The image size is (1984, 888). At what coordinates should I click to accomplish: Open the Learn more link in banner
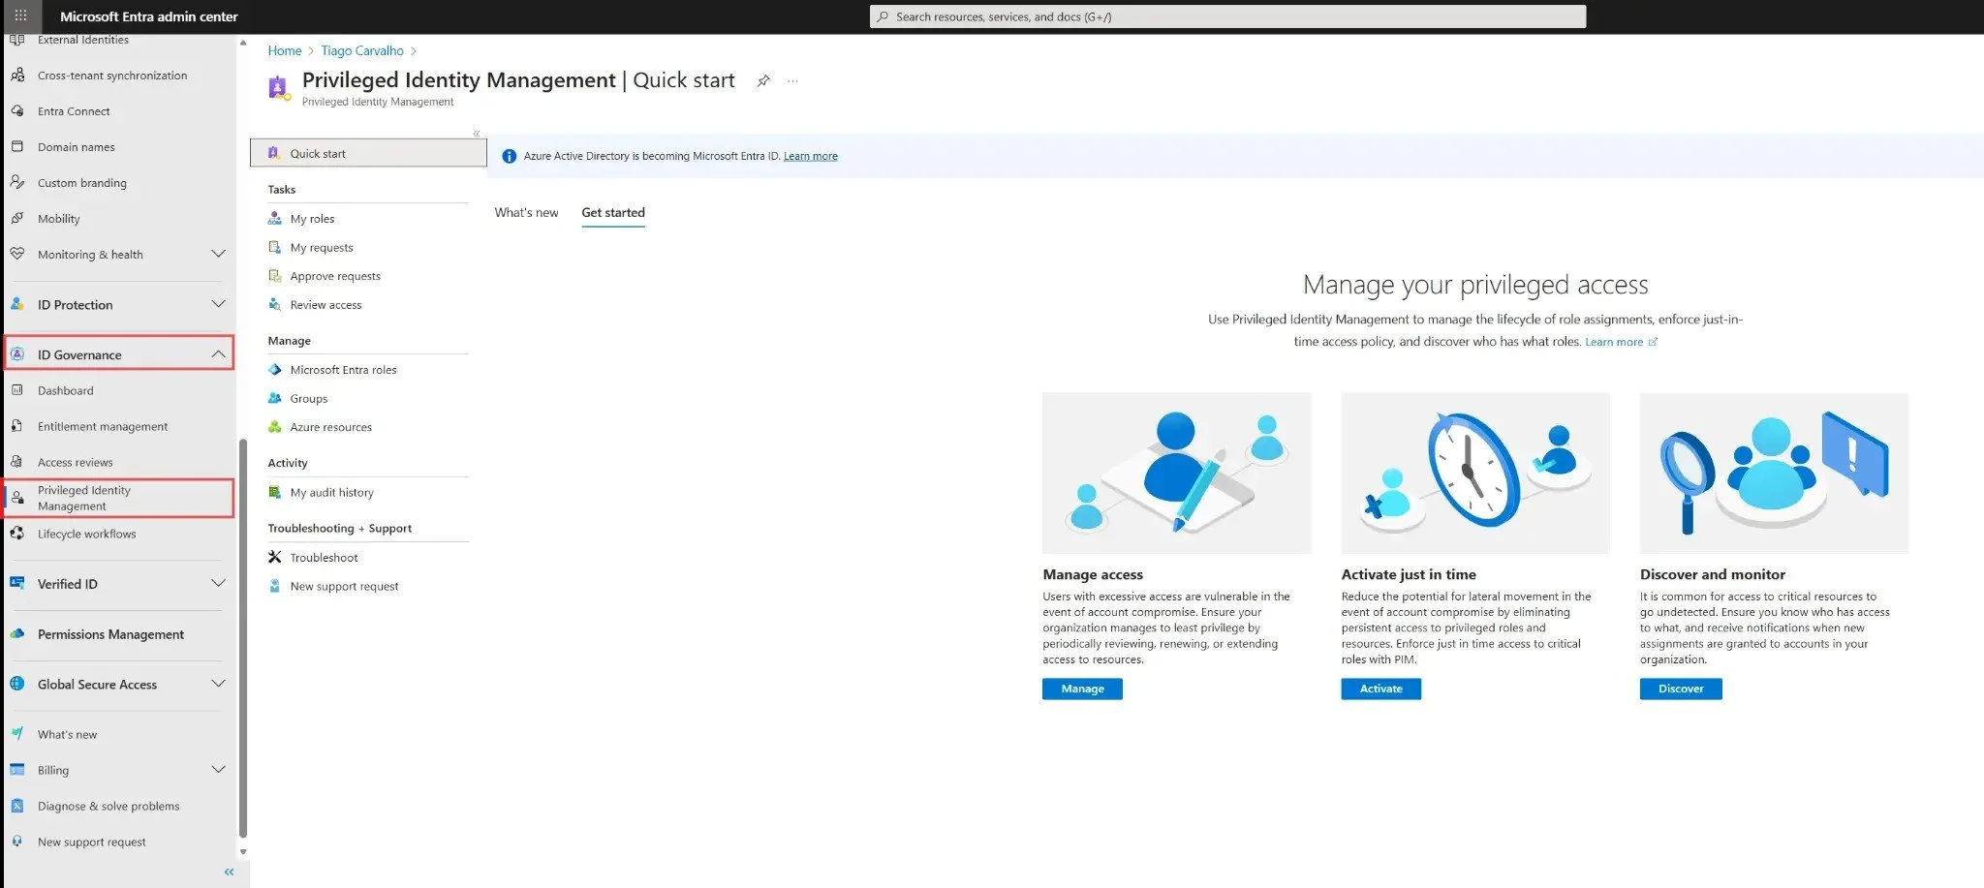(811, 156)
